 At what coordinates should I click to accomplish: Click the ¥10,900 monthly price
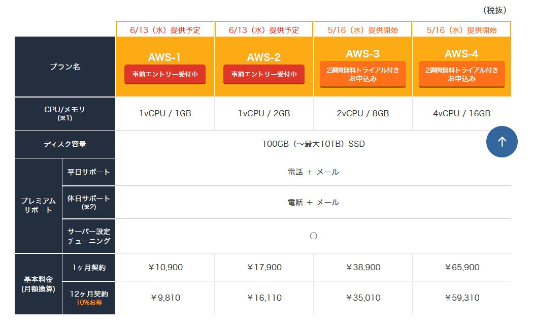165,268
